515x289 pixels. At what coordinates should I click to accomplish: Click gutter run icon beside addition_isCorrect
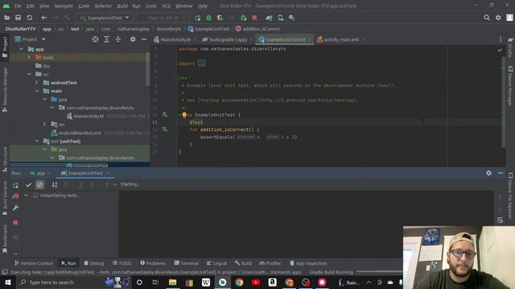[x=164, y=129]
